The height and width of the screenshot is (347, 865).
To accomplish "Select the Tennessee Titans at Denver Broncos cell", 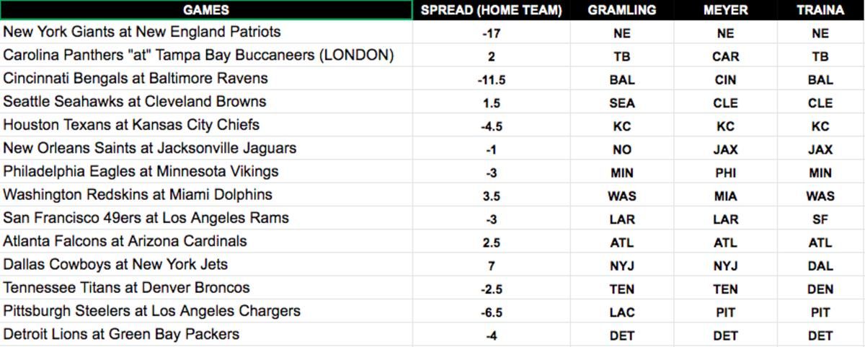I will [x=206, y=289].
